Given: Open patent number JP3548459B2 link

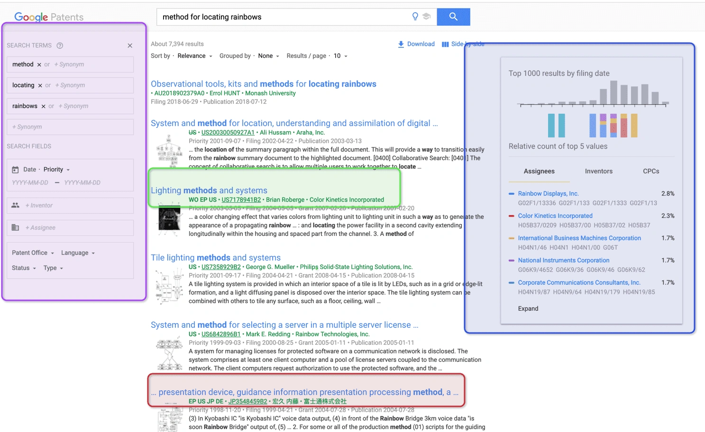Looking at the screenshot, I should click(248, 402).
